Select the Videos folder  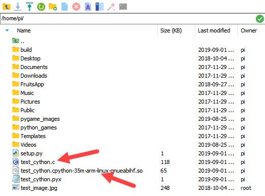(x=24, y=145)
